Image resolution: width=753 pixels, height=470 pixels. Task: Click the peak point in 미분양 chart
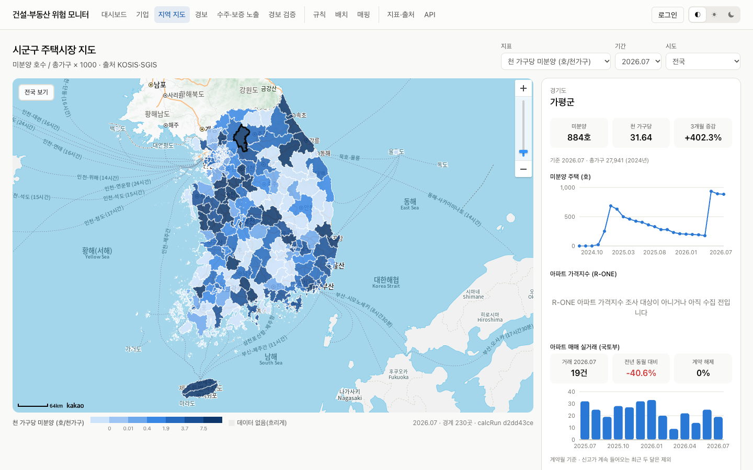(711, 191)
